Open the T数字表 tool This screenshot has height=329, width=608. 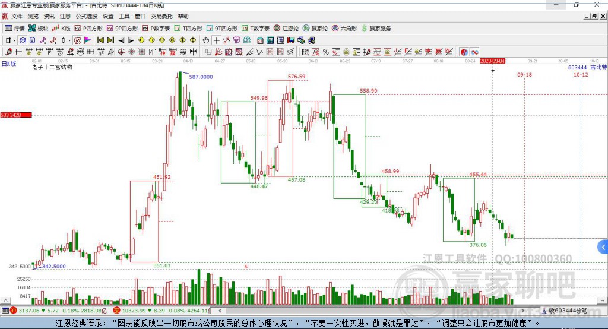click(x=255, y=29)
